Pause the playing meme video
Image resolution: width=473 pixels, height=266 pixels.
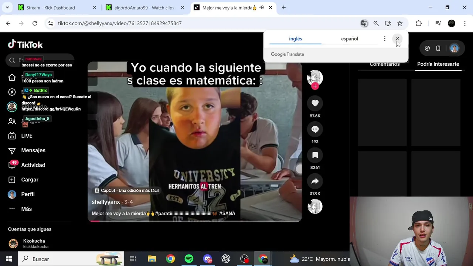pyautogui.click(x=194, y=141)
